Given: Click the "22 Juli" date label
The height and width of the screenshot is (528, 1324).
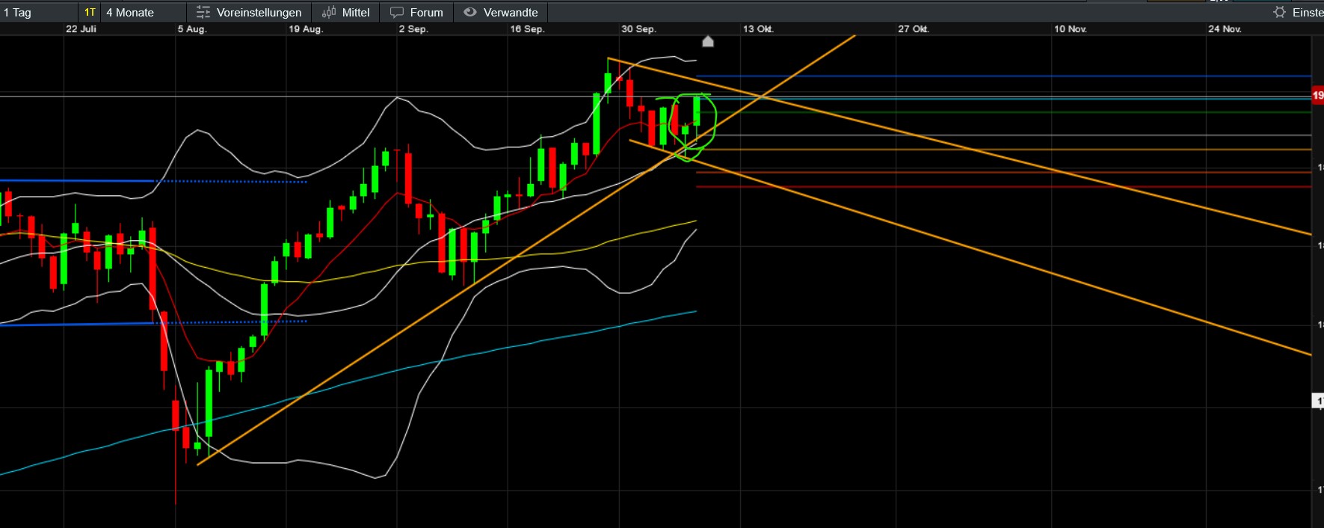Looking at the screenshot, I should click(81, 29).
